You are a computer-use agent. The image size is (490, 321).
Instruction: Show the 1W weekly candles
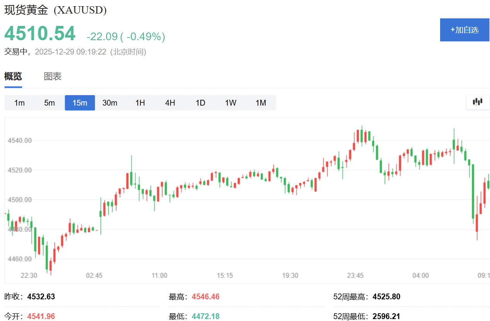230,103
